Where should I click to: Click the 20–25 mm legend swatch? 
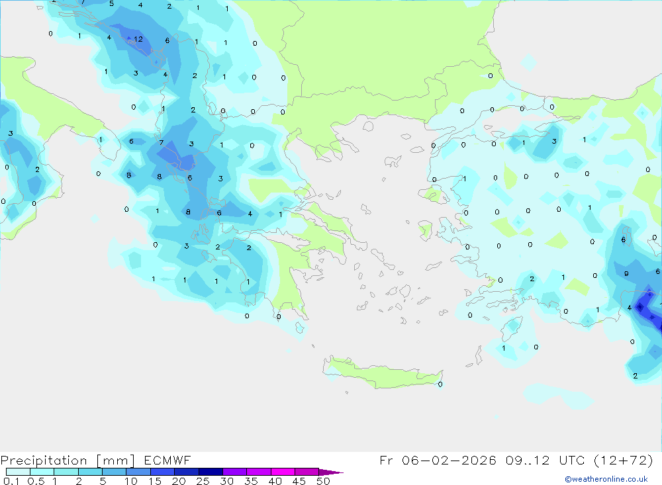click(187, 472)
